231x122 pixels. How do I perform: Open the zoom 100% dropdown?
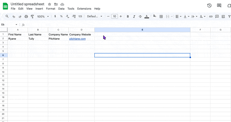pyautogui.click(x=43, y=16)
